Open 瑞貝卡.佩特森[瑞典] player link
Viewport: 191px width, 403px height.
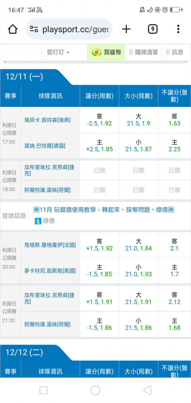(x=48, y=120)
